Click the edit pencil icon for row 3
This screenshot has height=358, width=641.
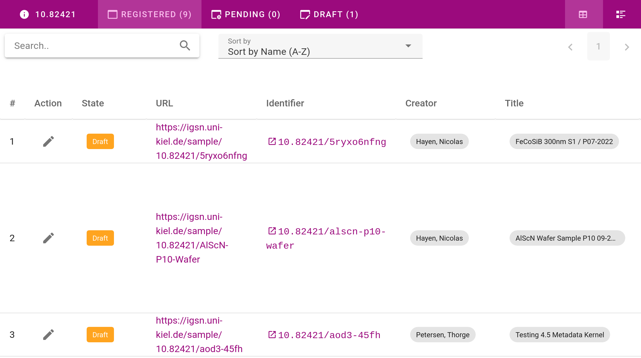pos(48,335)
